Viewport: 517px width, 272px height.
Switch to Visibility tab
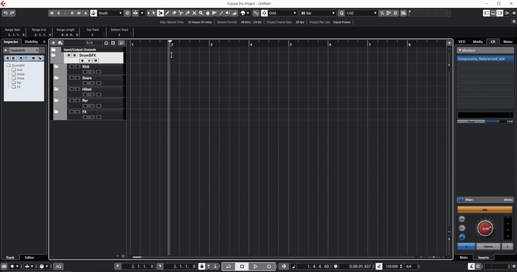(31, 42)
